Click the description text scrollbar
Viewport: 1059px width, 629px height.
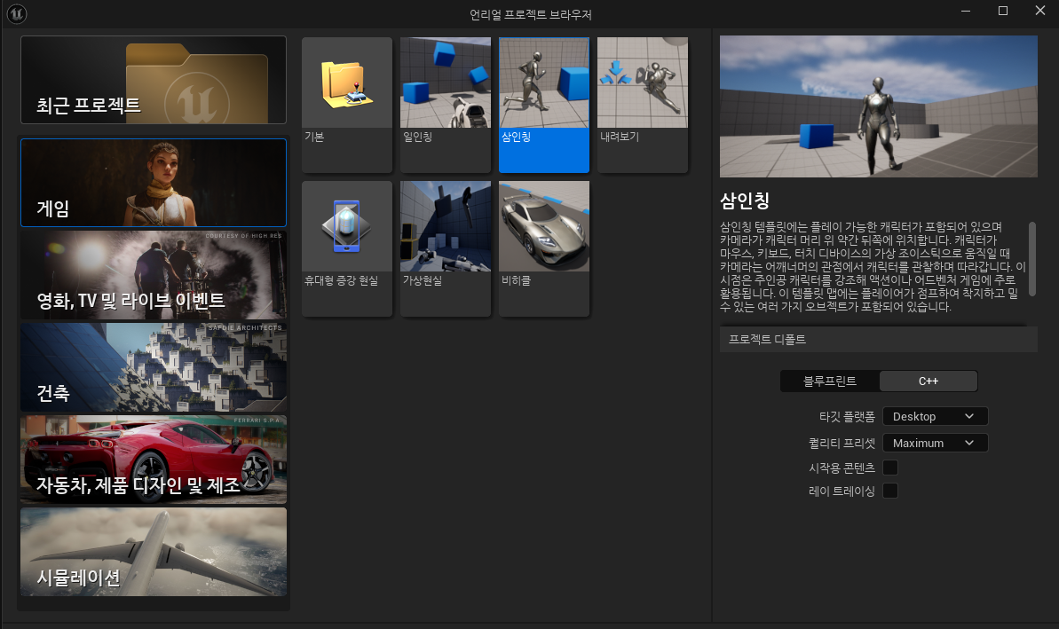pyautogui.click(x=1032, y=258)
